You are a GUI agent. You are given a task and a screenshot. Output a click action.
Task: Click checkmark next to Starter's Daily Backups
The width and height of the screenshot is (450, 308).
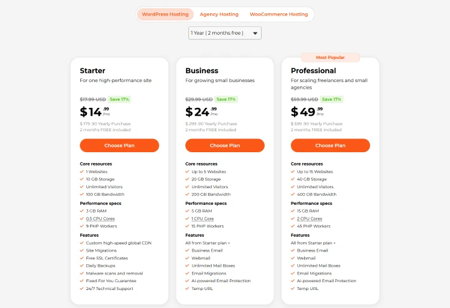click(82, 265)
